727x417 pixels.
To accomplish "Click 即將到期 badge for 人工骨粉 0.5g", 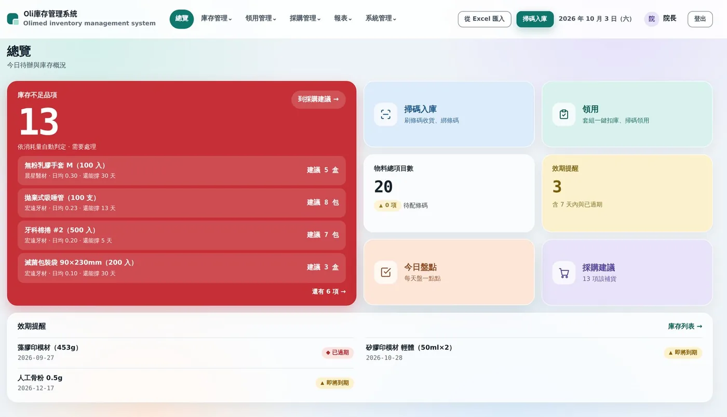I will (334, 383).
